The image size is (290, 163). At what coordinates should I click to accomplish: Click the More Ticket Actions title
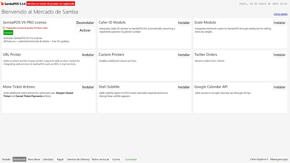(19, 87)
